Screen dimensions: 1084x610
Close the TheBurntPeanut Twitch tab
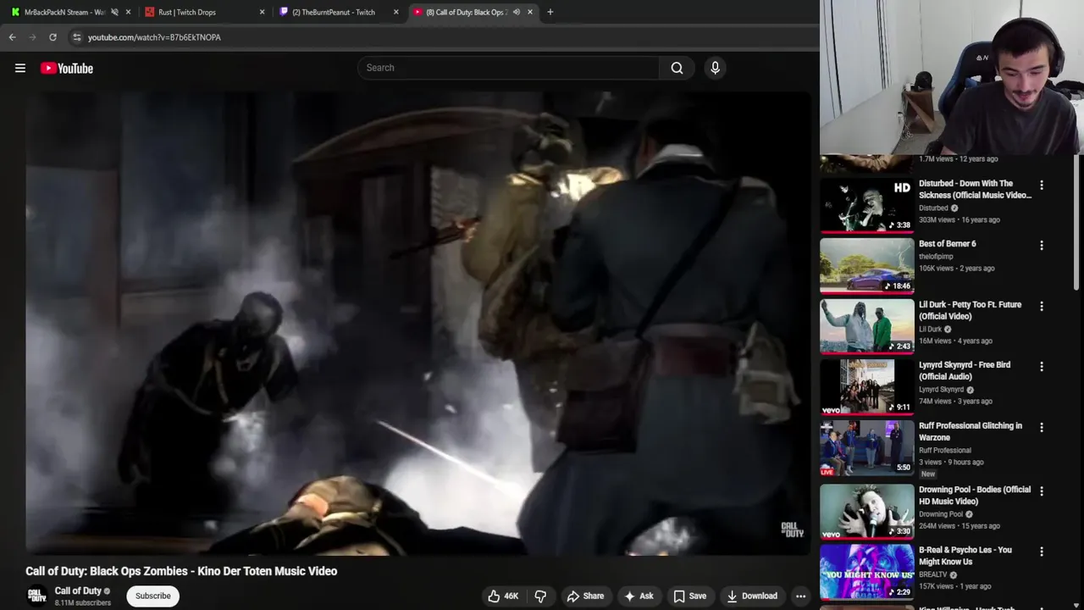[x=395, y=12]
